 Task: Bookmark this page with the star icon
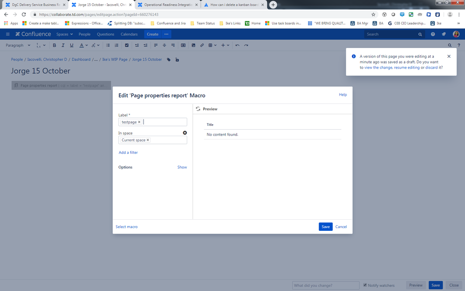tap(373, 14)
